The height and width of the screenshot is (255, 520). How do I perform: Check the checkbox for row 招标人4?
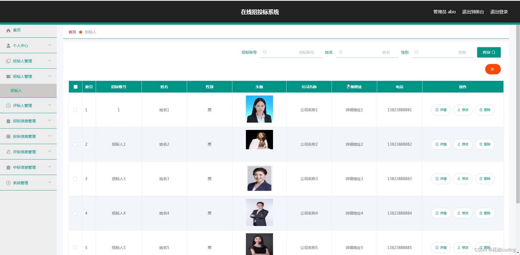pos(75,213)
